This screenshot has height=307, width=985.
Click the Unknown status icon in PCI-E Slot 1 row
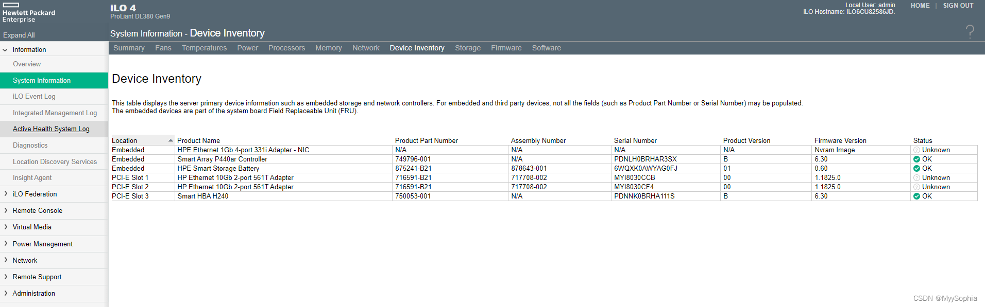916,178
